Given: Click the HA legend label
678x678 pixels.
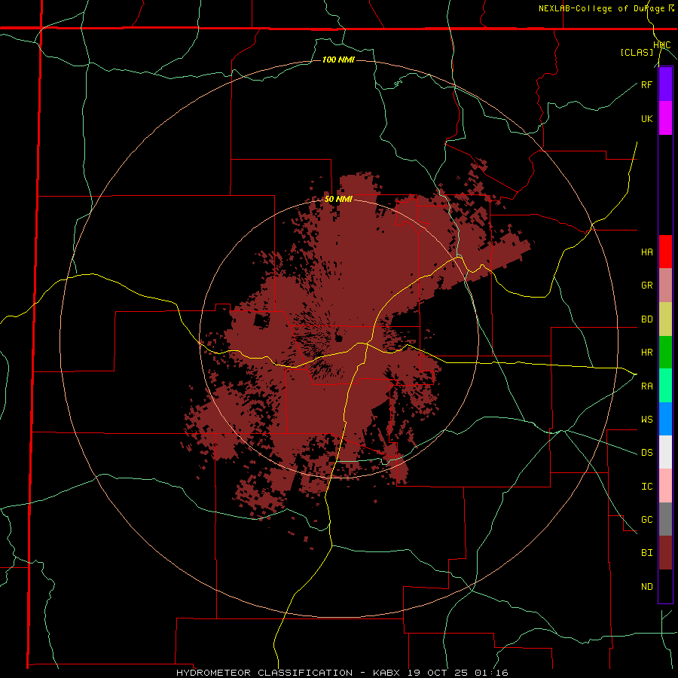Looking at the screenshot, I should (x=646, y=252).
